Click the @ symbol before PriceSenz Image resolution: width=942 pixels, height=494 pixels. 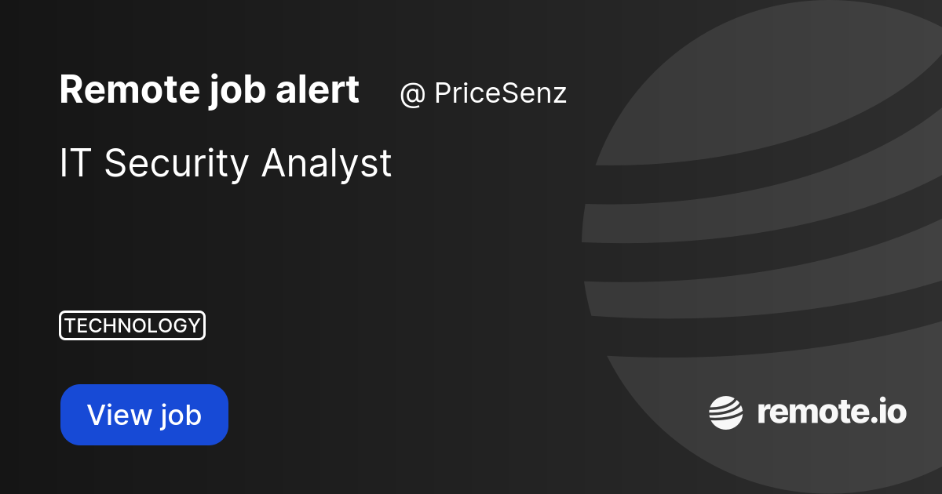411,94
